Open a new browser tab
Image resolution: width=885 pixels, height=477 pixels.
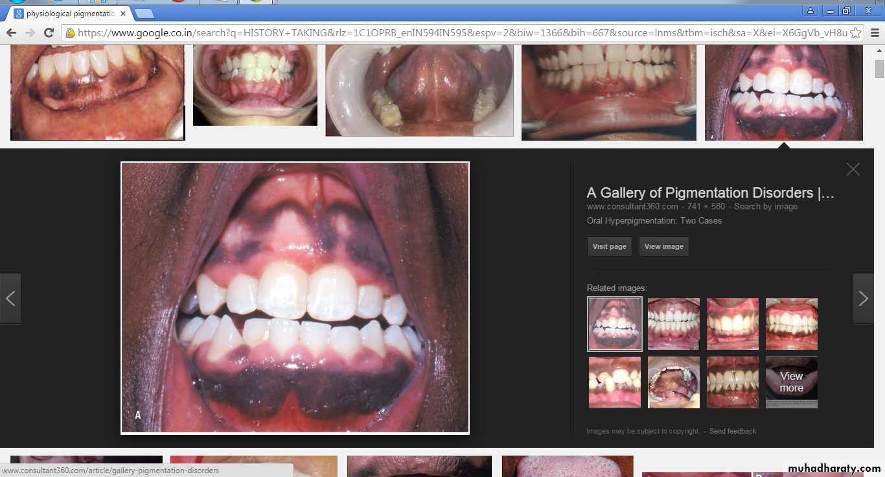point(144,14)
